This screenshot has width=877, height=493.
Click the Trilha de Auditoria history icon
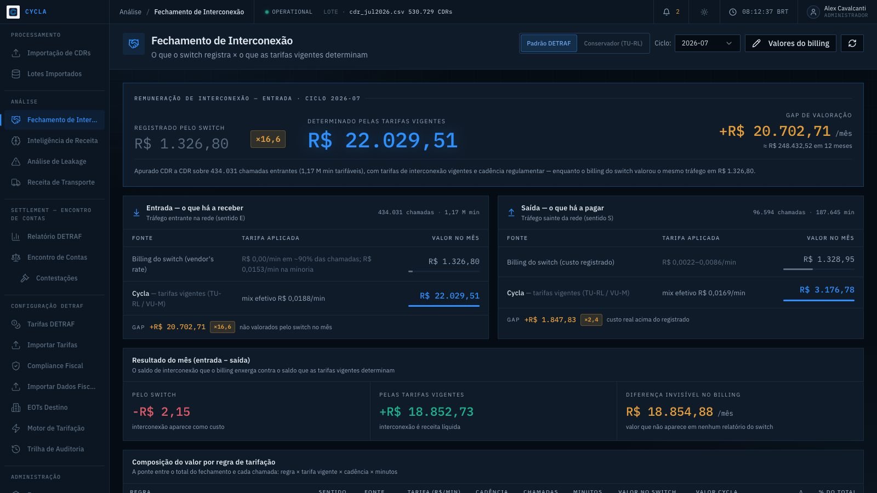[x=16, y=449]
